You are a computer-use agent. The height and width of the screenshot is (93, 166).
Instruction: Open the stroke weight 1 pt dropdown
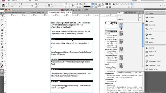click(92, 4)
